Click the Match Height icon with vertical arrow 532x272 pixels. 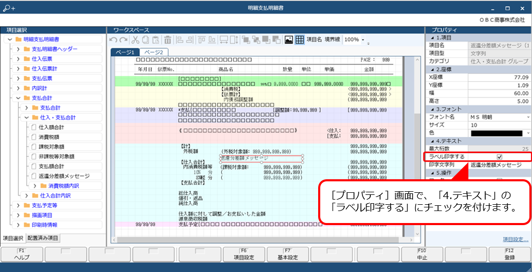point(234,40)
